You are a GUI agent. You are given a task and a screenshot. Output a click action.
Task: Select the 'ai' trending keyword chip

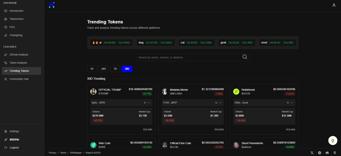(111, 43)
